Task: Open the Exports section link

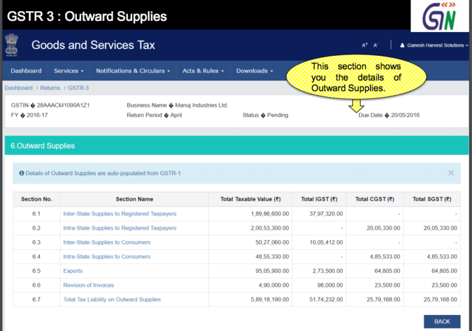Action: click(73, 271)
